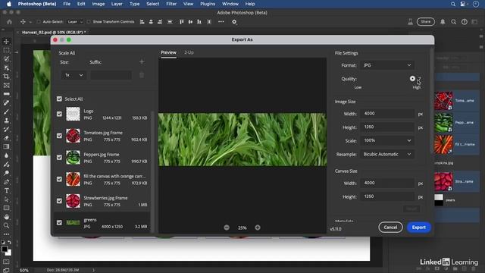This screenshot has width=485, height=273.
Task: Toggle the Auto-Select checkbox
Action: point(39,22)
